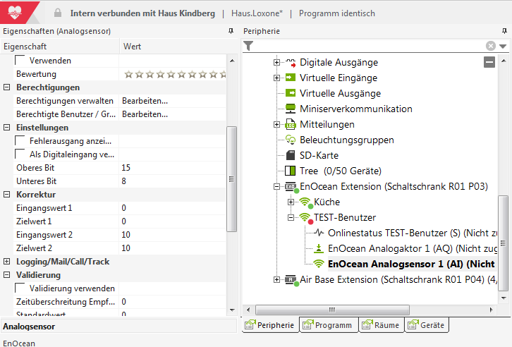Enable Fehlerausgang anzeigen checkbox

point(20,140)
